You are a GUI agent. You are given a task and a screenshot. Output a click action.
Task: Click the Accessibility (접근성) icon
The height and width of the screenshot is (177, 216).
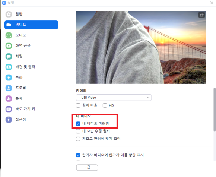9,120
